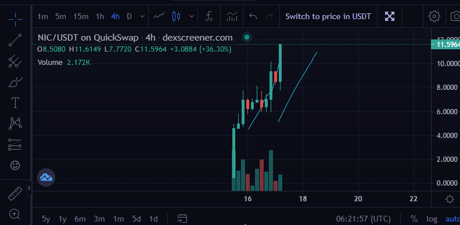
Task: Select the brush drawing tool
Action: point(15,82)
